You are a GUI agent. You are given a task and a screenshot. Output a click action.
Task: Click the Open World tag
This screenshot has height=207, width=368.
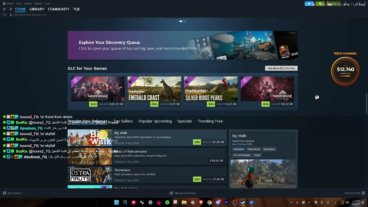point(254,149)
